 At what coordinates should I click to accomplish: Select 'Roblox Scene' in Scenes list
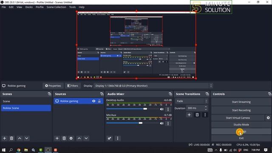click(26, 108)
